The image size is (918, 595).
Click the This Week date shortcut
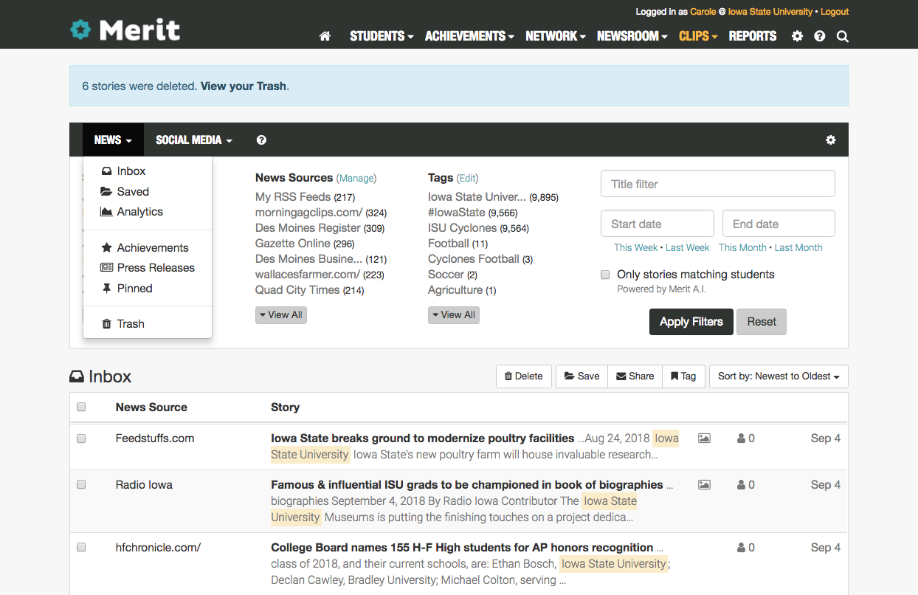pyautogui.click(x=635, y=248)
